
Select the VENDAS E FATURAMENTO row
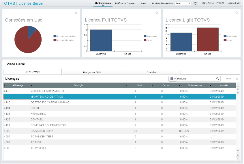[119, 91]
